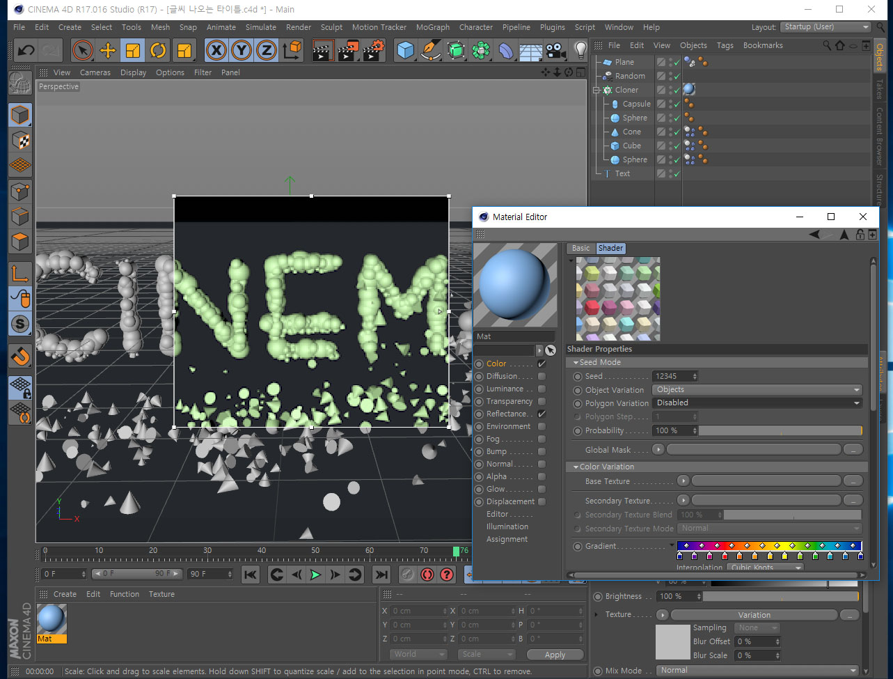893x679 pixels.
Task: Click the Variation texture button
Action: coord(754,615)
